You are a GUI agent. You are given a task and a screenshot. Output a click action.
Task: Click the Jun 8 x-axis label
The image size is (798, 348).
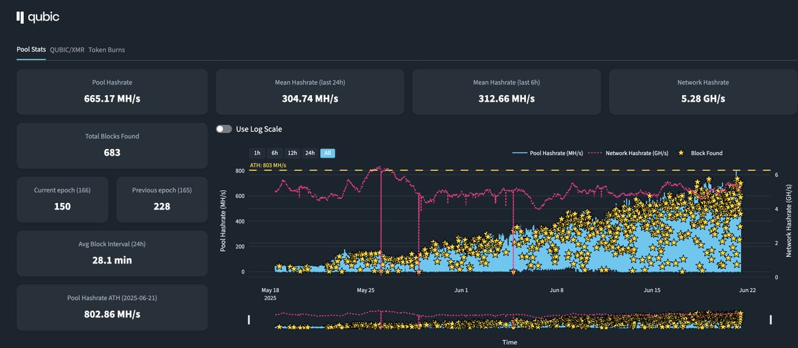tap(557, 290)
